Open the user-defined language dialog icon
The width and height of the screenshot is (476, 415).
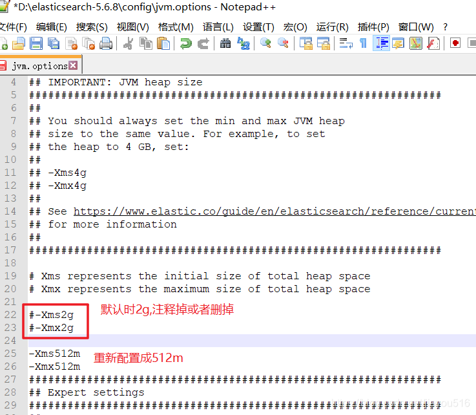coord(398,43)
